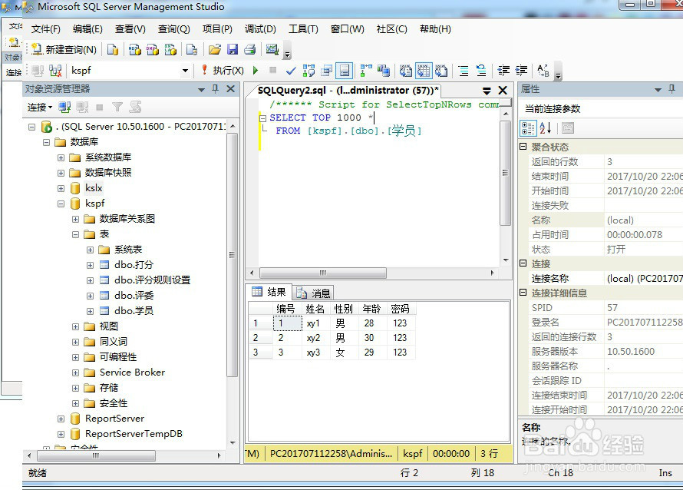Image resolution: width=683 pixels, height=490 pixels.
Task: Click the 年龄 column header
Action: 372,309
